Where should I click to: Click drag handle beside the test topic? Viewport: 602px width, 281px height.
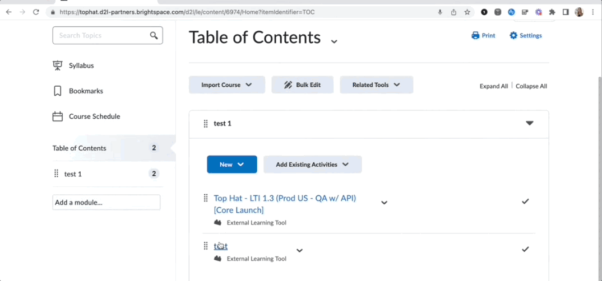205,246
